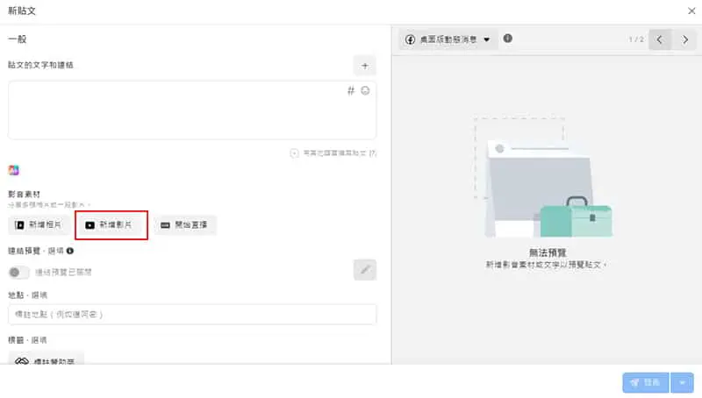Toggle the 連結預覽 switch
Screen dimensions: 702x398
tap(18, 273)
